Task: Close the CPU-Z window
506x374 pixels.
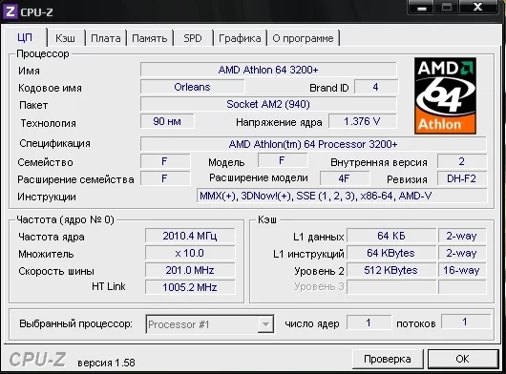Action: (478, 7)
